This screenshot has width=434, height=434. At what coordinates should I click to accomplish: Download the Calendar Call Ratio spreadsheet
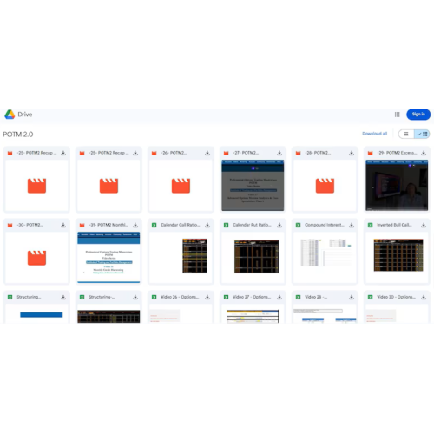(207, 225)
